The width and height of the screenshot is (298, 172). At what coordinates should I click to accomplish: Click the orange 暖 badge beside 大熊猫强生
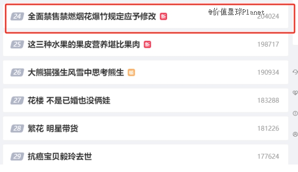(131, 72)
